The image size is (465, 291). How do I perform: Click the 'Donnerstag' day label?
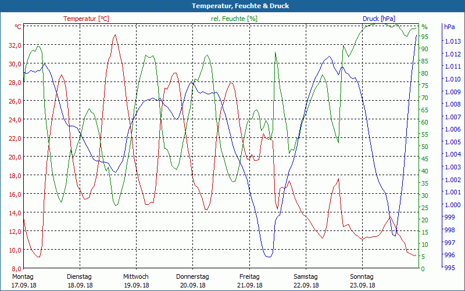coord(192,276)
